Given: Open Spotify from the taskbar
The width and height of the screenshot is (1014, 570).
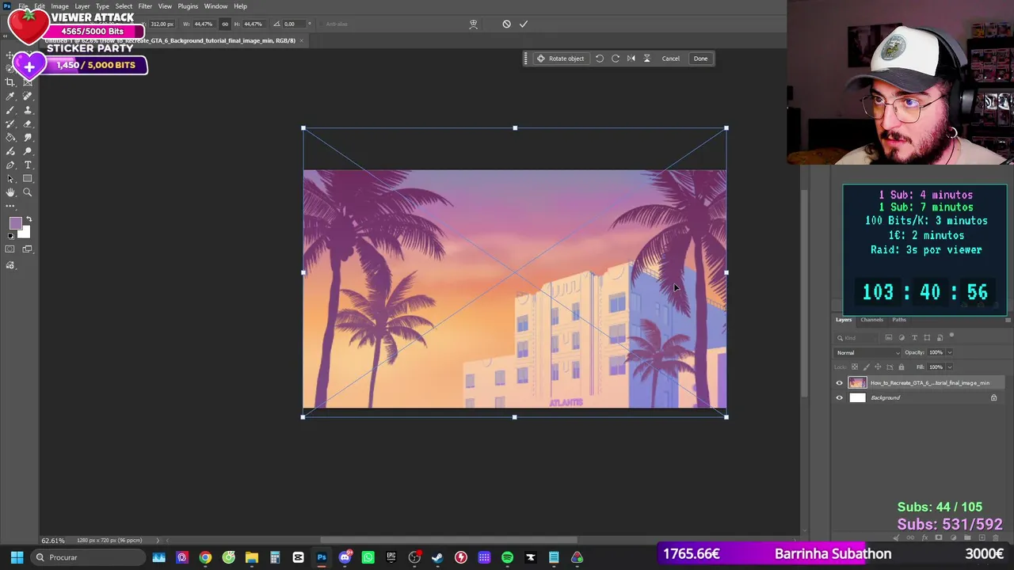Looking at the screenshot, I should point(507,557).
